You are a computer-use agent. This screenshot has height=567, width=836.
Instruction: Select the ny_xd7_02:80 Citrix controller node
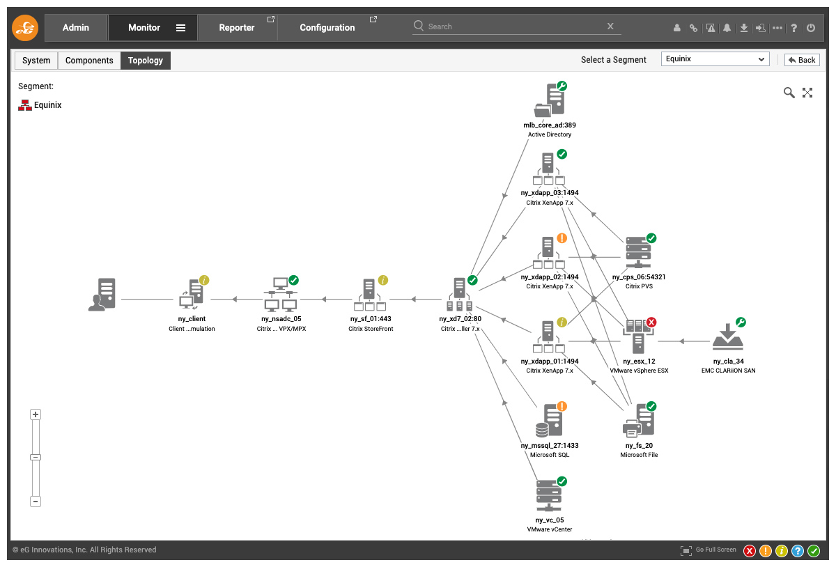click(x=460, y=295)
